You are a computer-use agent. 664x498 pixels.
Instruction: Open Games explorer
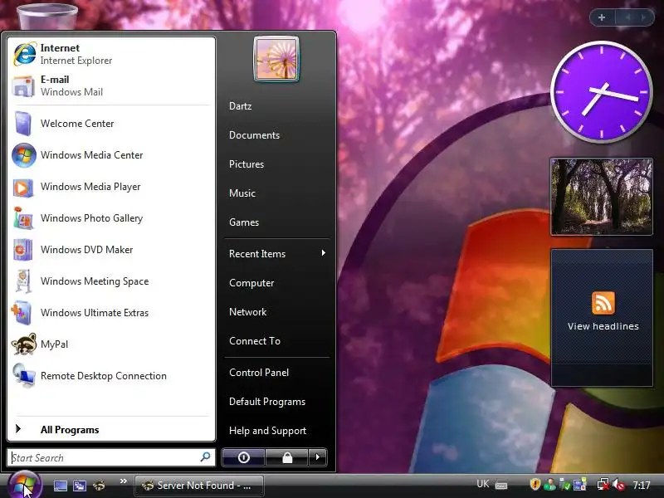point(276,222)
